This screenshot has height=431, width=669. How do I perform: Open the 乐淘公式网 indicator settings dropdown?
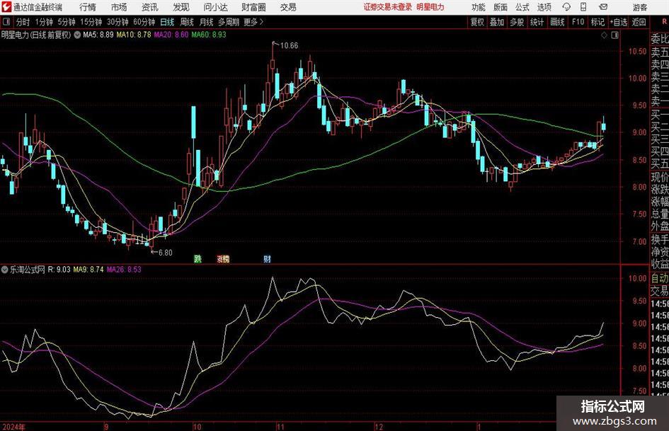pyautogui.click(x=5, y=269)
